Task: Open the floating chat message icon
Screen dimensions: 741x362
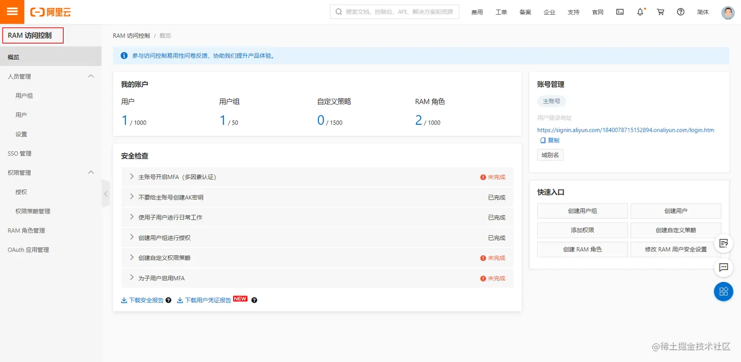Action: pos(723,267)
